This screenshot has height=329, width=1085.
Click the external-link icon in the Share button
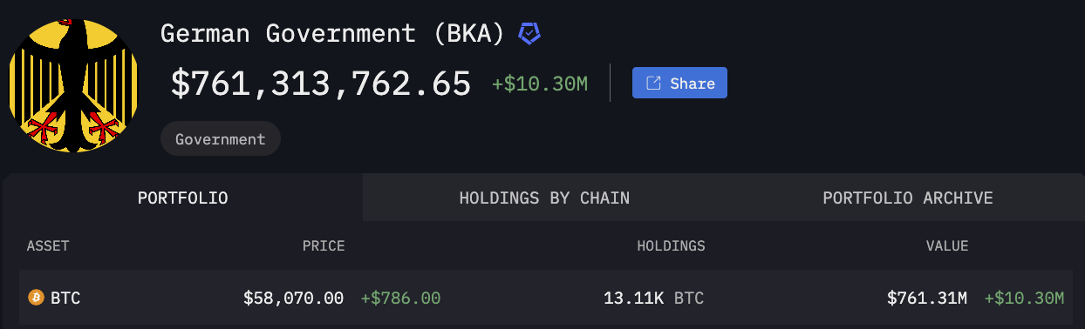tap(653, 84)
